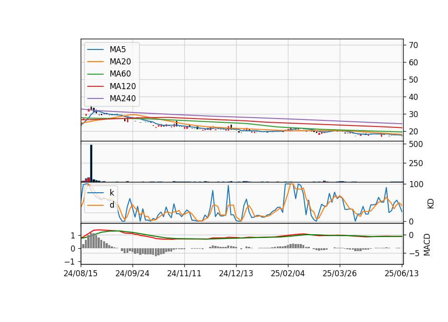This screenshot has height=322, width=448.
Task: Click the orange MA20 legend line sample
Action: pos(95,62)
